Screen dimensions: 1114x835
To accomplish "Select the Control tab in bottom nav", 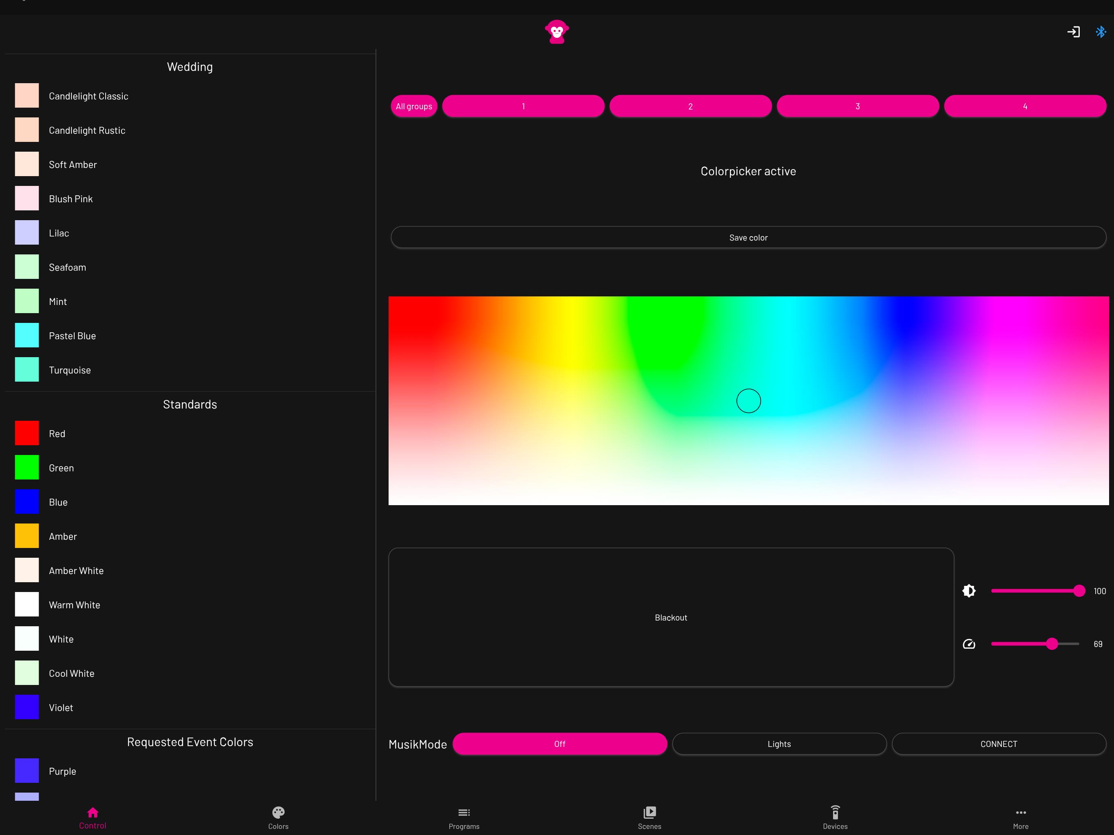I will 93,816.
